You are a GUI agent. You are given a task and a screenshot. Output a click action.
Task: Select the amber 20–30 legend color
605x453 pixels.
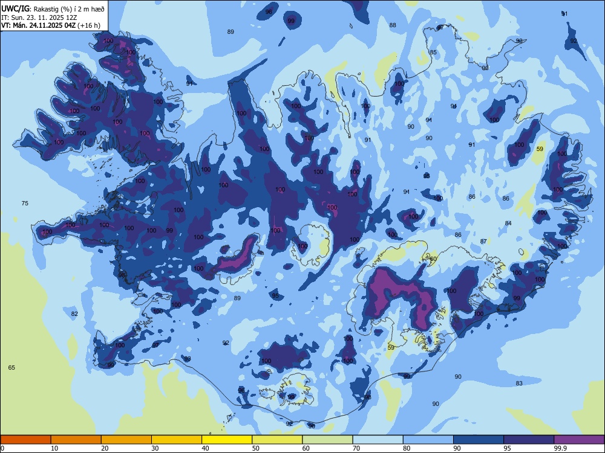pyautogui.click(x=126, y=440)
